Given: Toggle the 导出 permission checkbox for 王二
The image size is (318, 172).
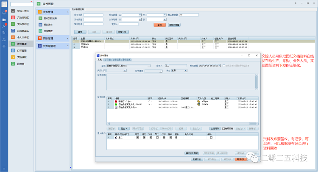Looking at the screenshot, I should coord(157,138).
